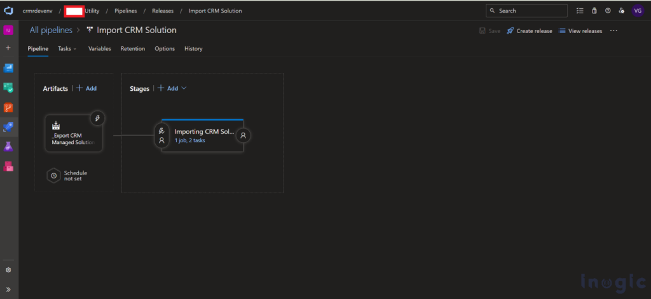The image size is (651, 299).
Task: Select the _Export CRM Managed Solution artifact
Action: [74, 133]
